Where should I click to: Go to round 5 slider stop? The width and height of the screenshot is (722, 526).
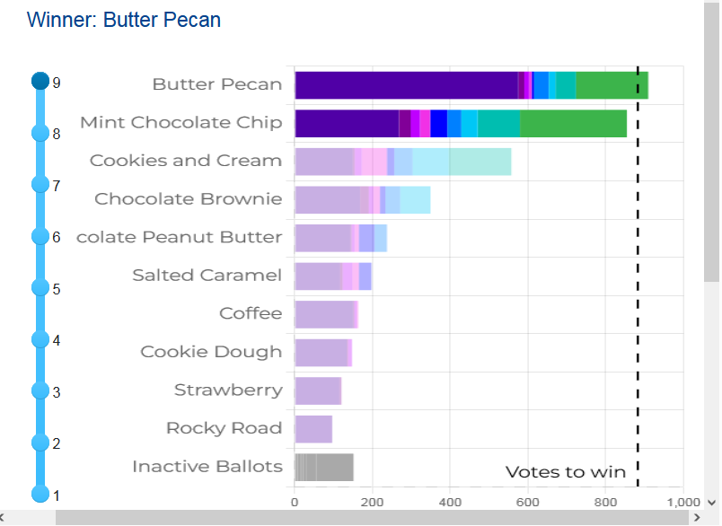40,287
